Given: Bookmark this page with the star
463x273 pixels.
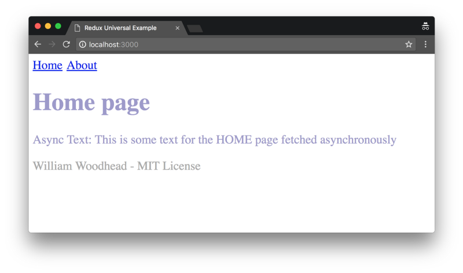Looking at the screenshot, I should pyautogui.click(x=409, y=44).
